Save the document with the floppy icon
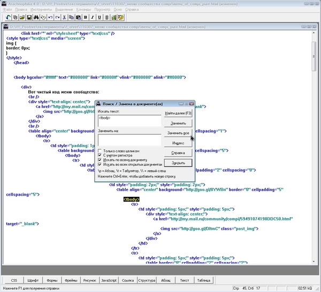Viewport: 321px width, 292px height. [29, 18]
